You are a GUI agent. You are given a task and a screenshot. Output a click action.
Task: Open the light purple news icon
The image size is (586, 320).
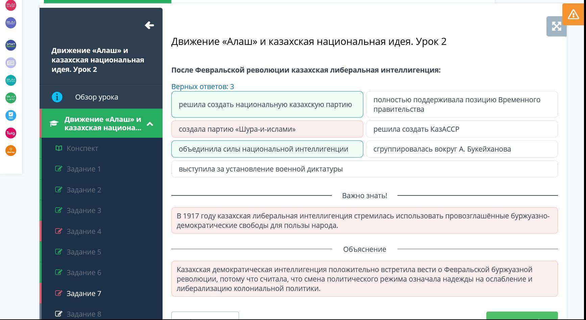(11, 63)
